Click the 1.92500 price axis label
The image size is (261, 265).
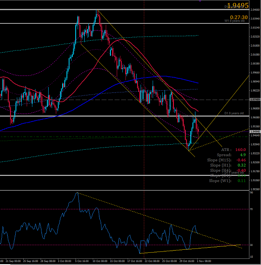tap(255, 162)
